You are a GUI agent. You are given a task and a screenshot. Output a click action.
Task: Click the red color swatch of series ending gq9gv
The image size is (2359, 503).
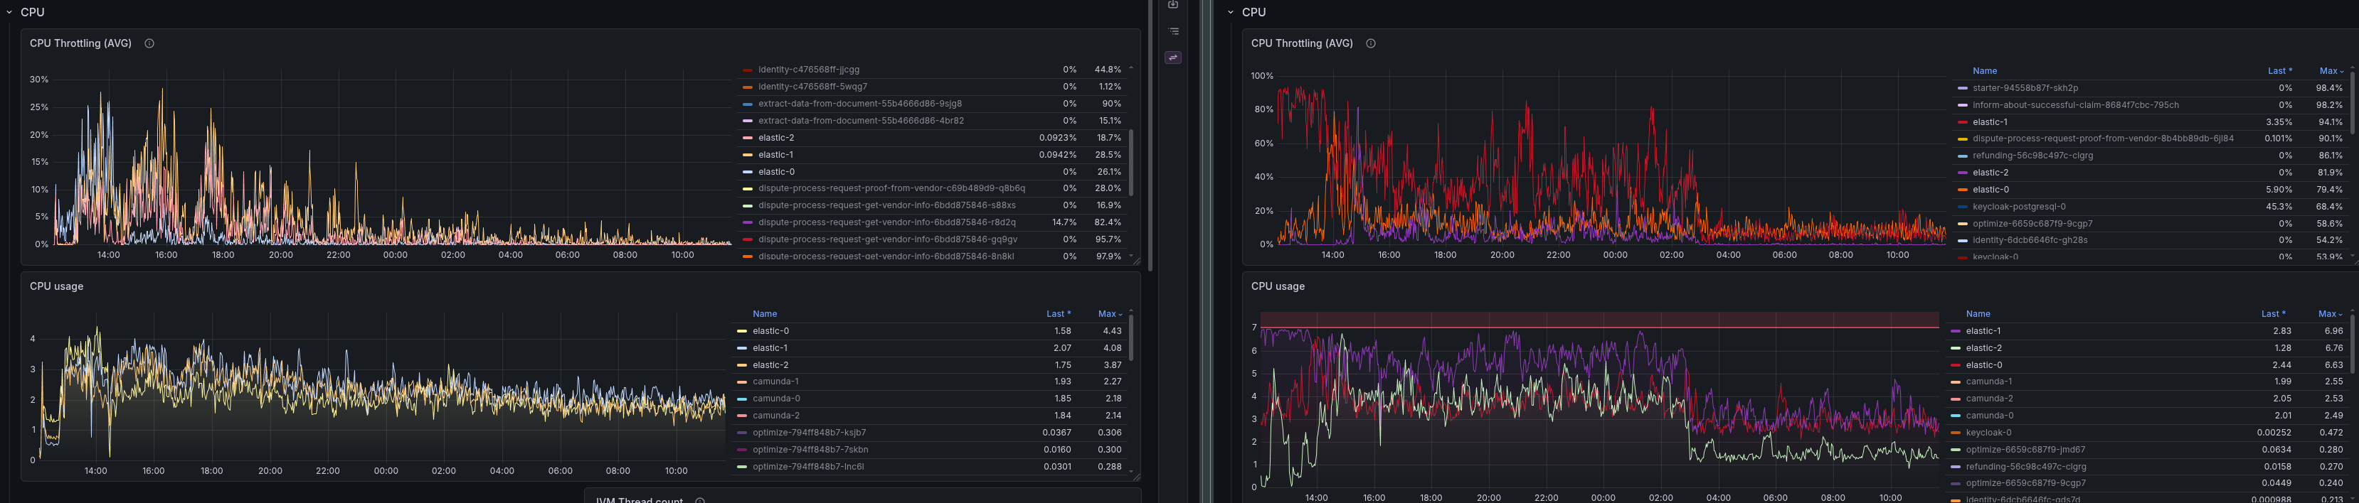pyautogui.click(x=747, y=239)
